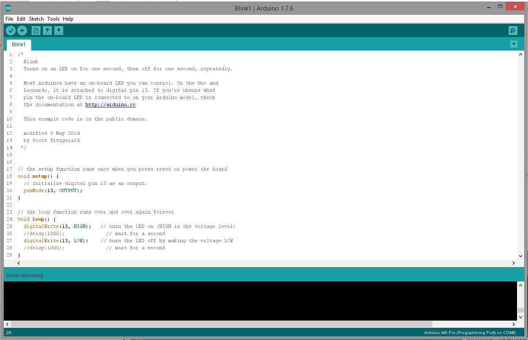Open the File menu
Image resolution: width=528 pixels, height=340 pixels.
point(9,19)
